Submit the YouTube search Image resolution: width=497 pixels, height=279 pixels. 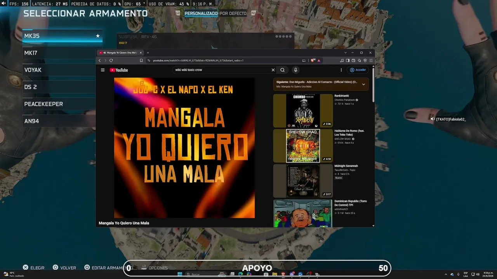[x=282, y=70]
